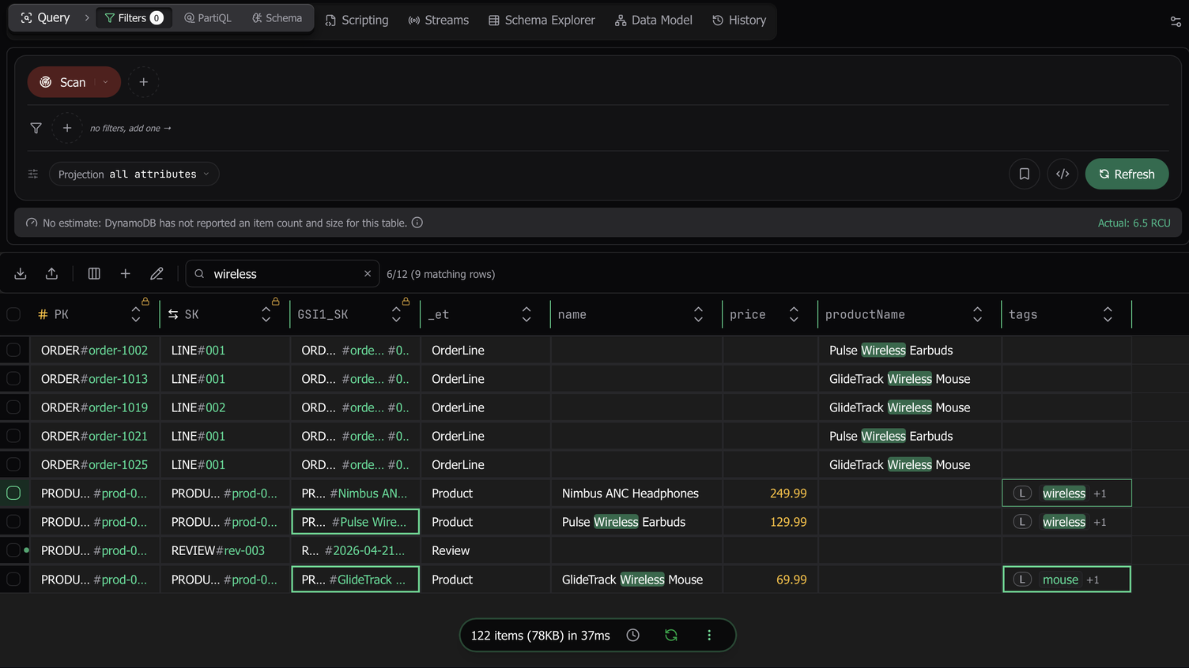Click the upload/import icon in results toolbar
The width and height of the screenshot is (1189, 668).
[x=51, y=273]
